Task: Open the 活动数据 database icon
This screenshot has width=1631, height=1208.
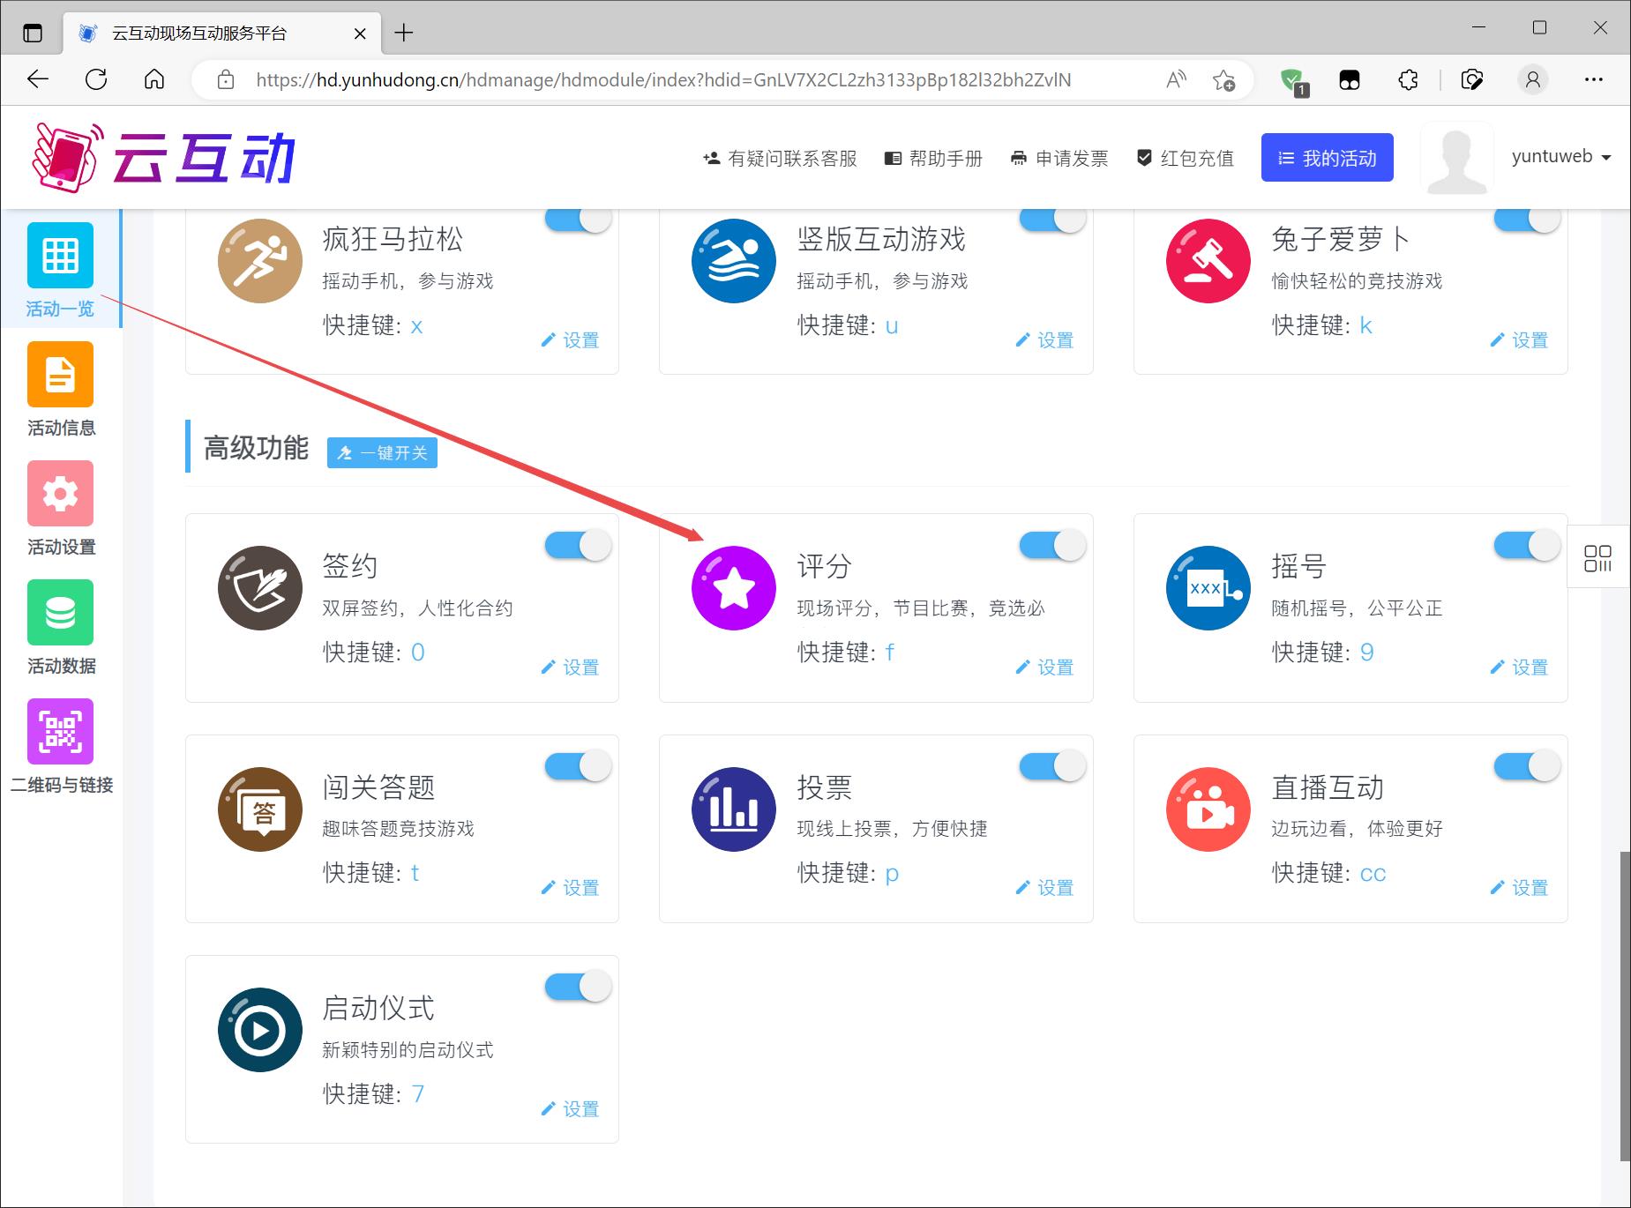Action: 60,613
